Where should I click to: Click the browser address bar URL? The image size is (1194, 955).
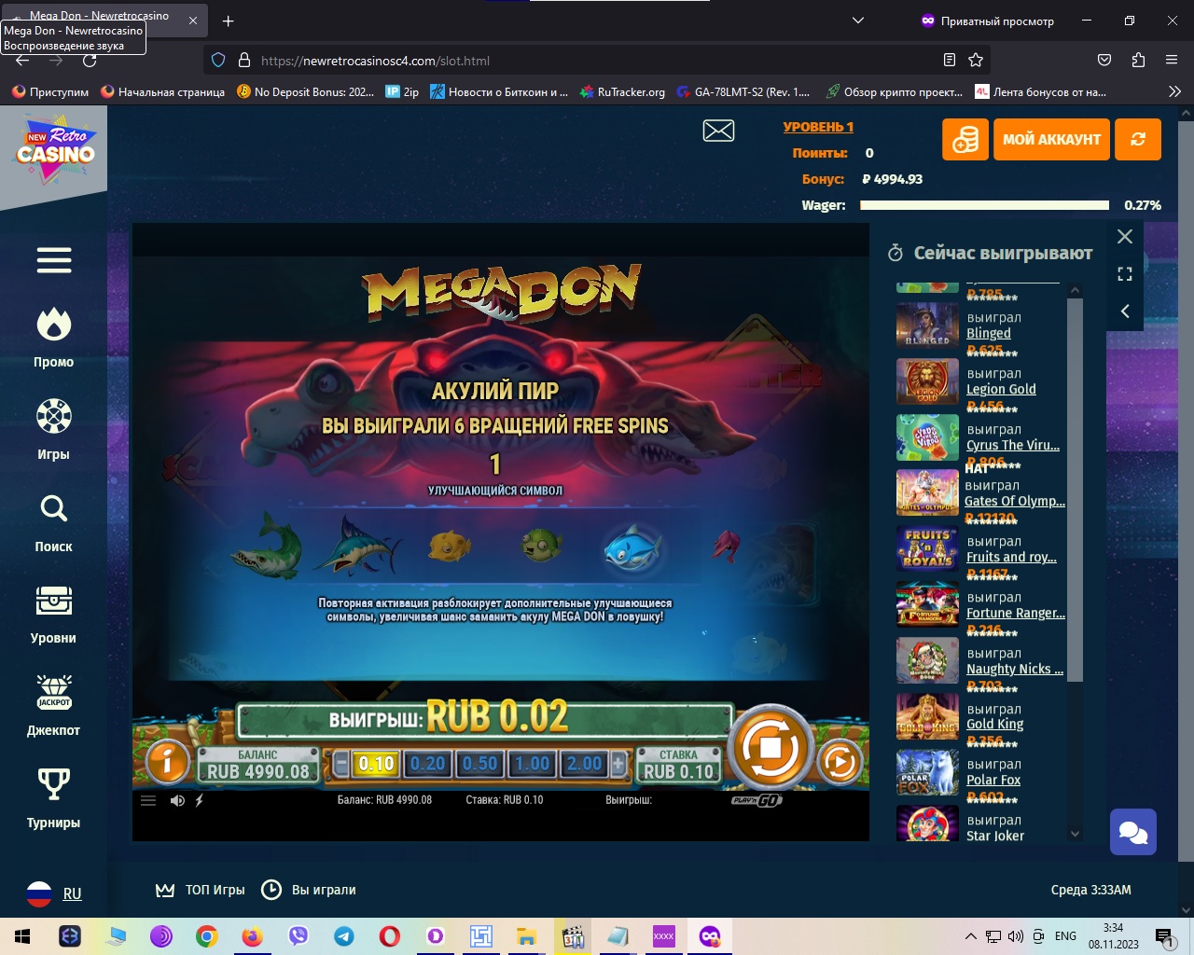[x=375, y=61]
